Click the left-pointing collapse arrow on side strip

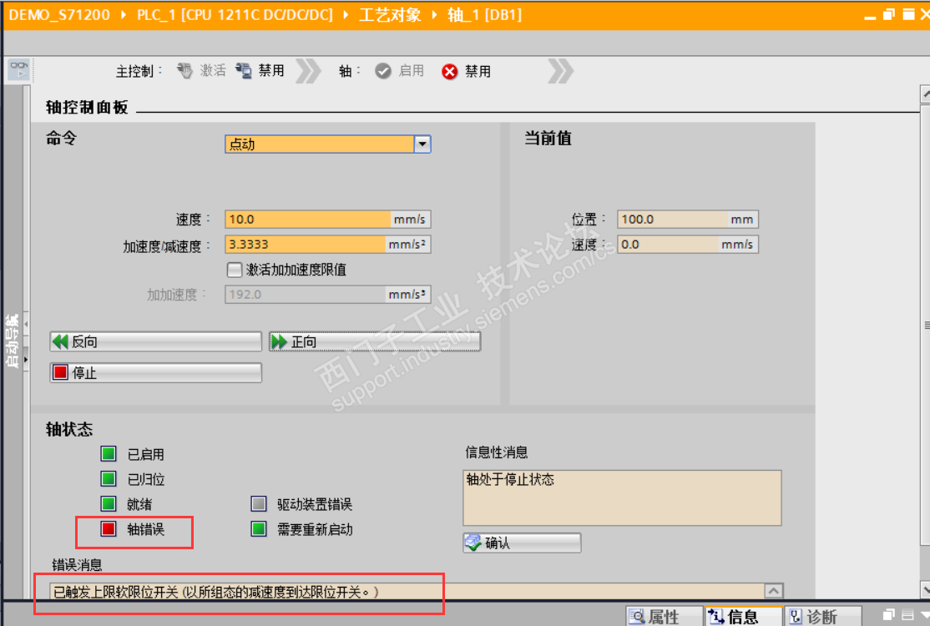click(26, 324)
